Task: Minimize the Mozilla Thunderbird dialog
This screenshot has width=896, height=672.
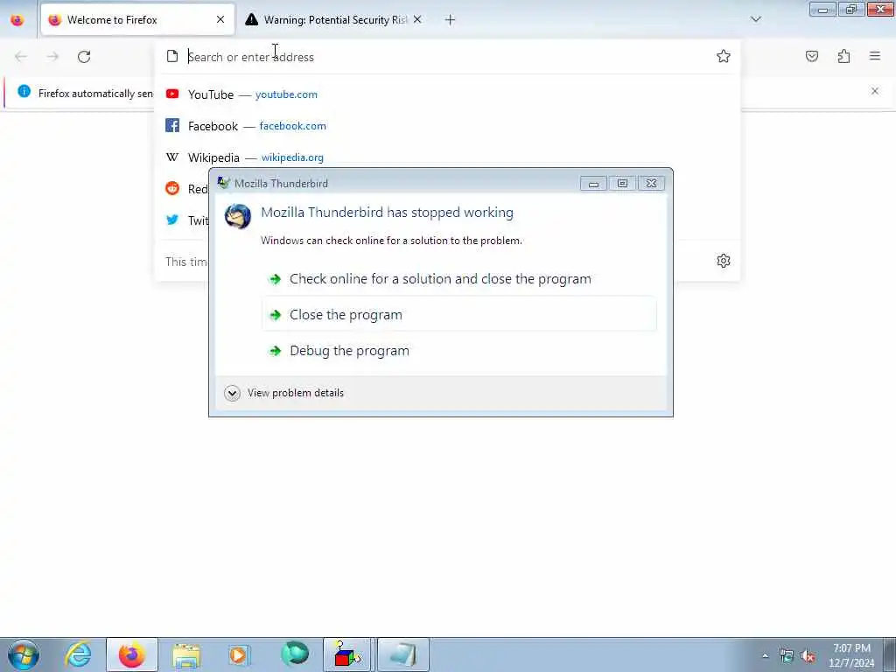Action: (594, 184)
